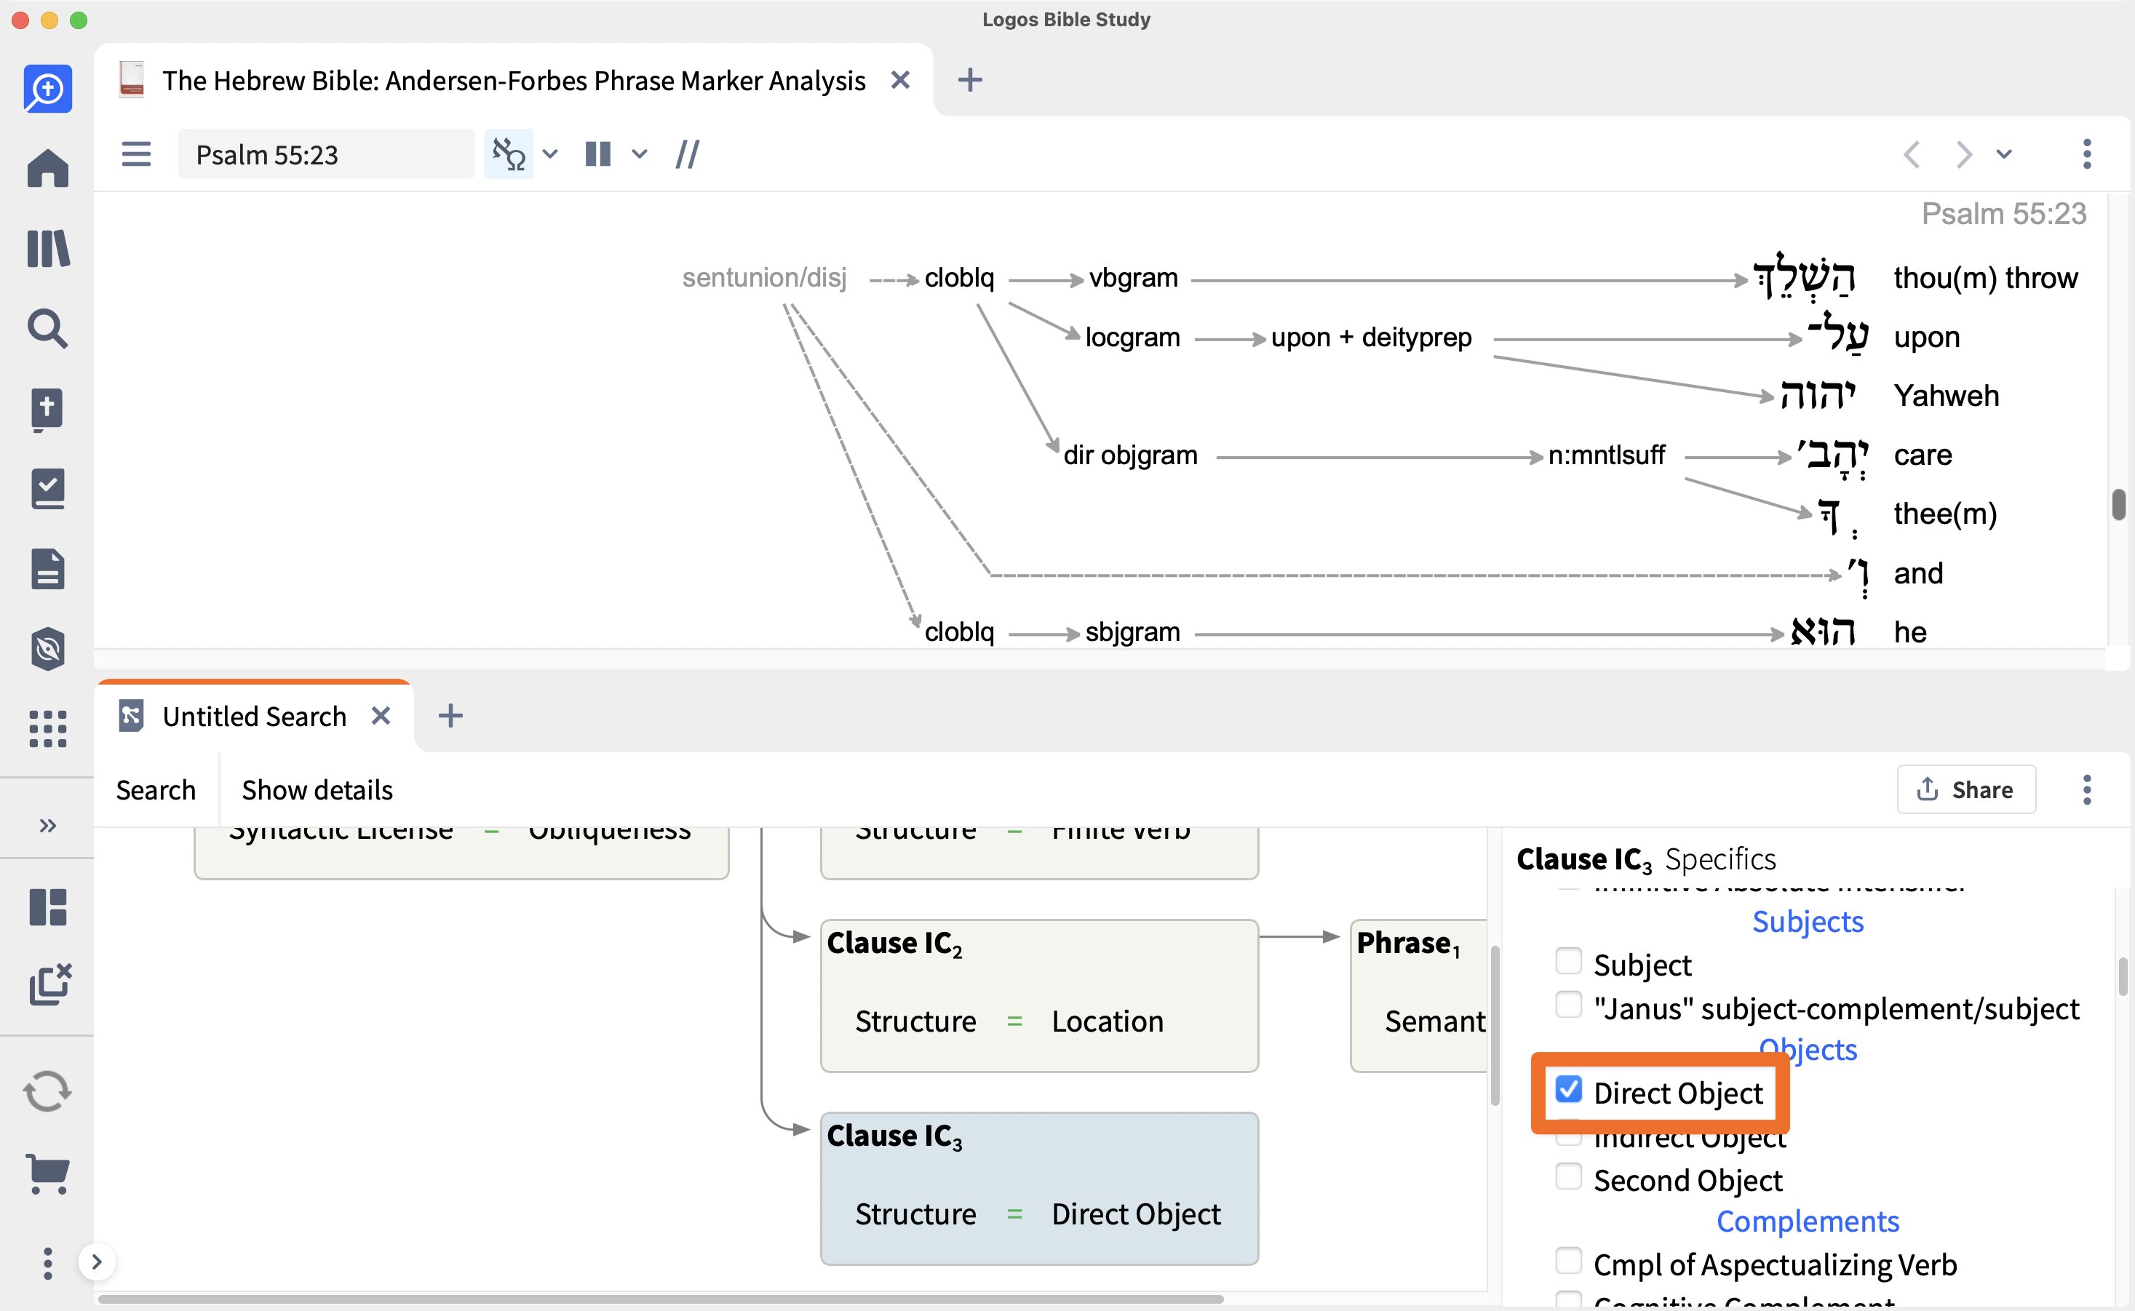Viewport: 2135px width, 1311px height.
Task: Select the Untitled Search tab
Action: (253, 716)
